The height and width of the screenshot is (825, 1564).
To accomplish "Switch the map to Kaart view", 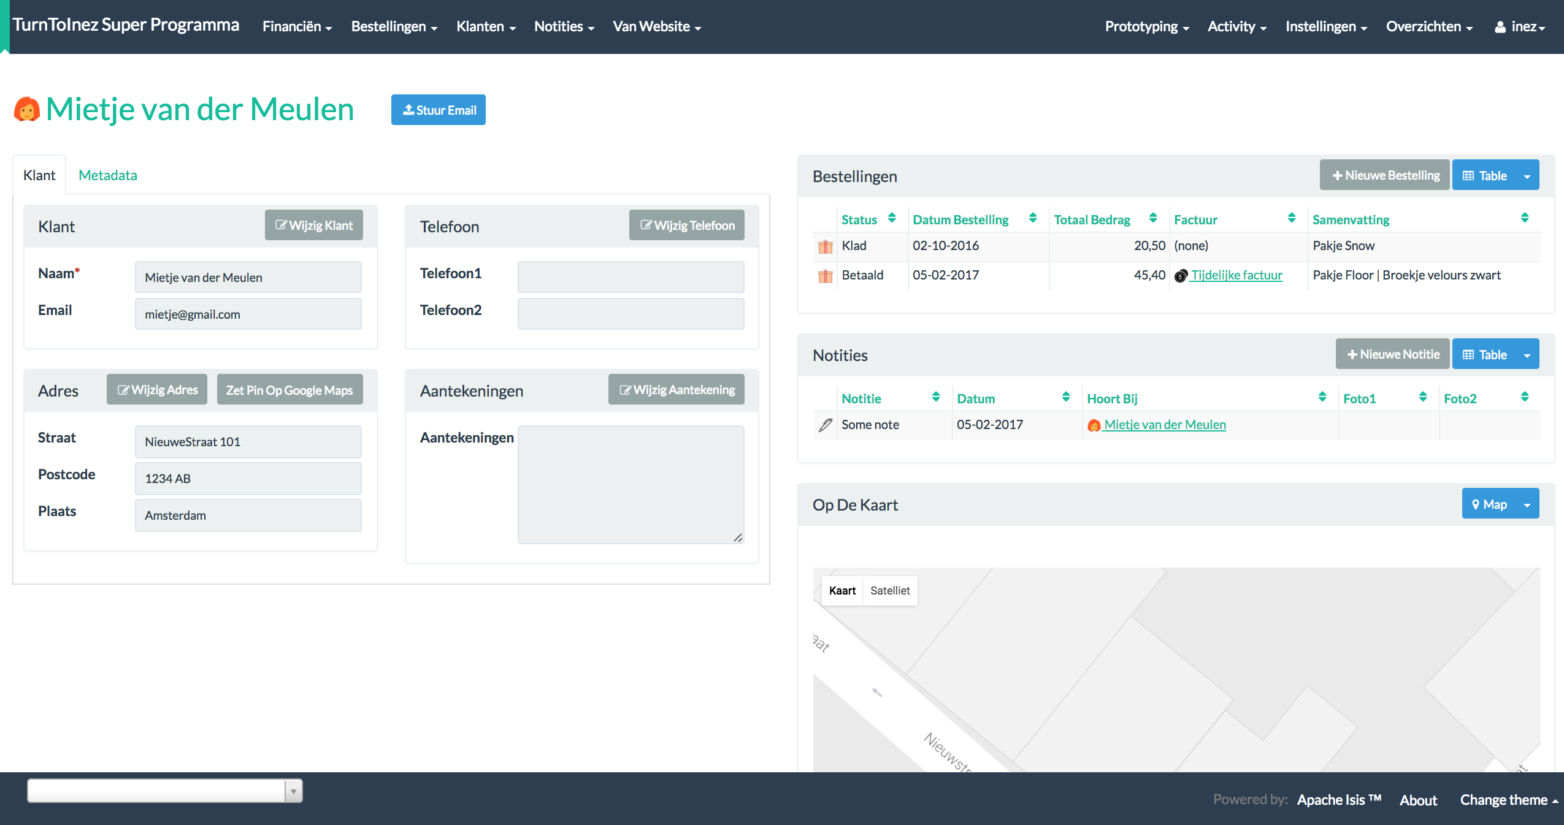I will click(842, 591).
